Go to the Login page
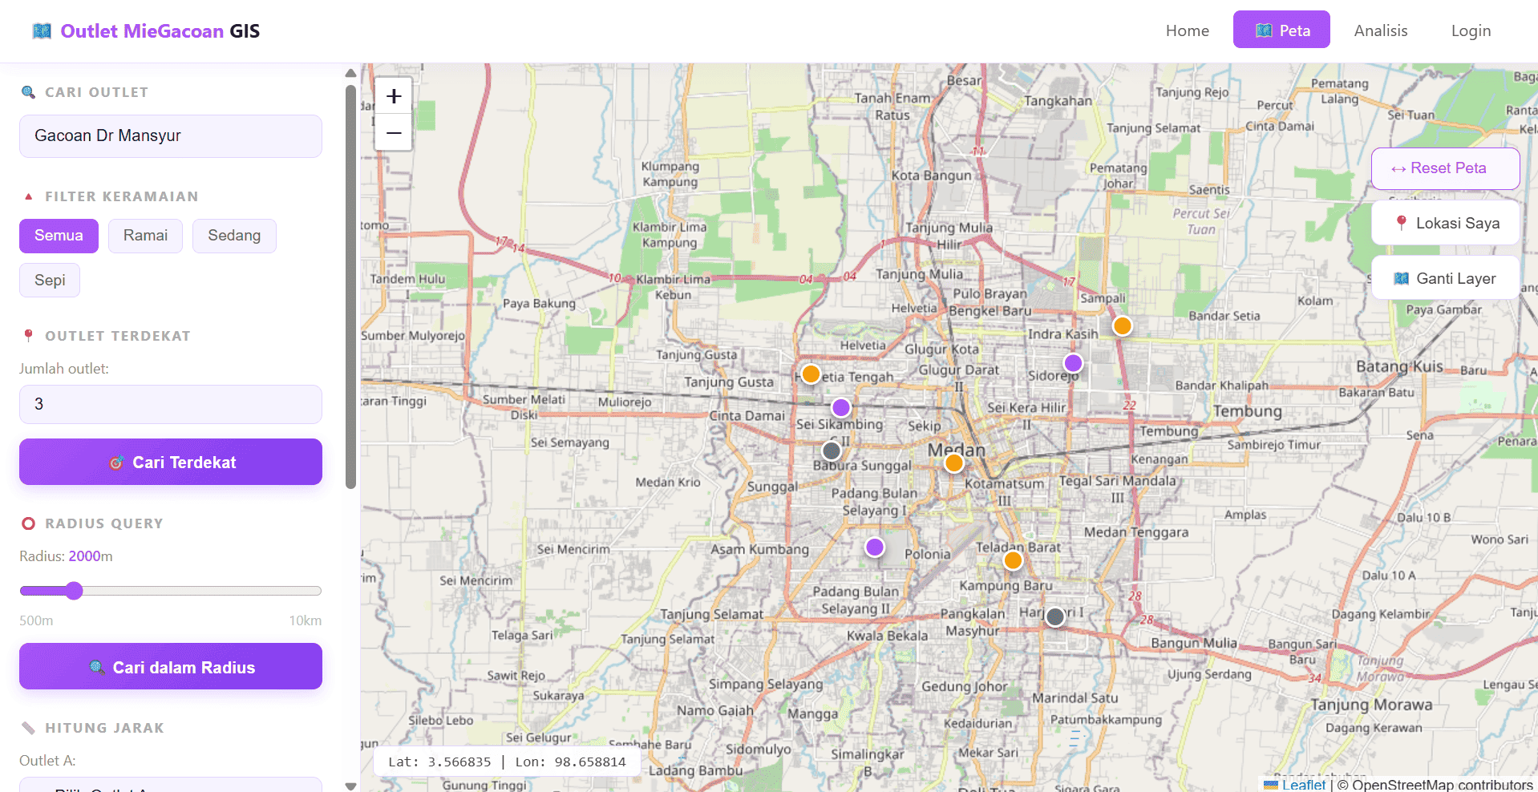 (x=1471, y=30)
